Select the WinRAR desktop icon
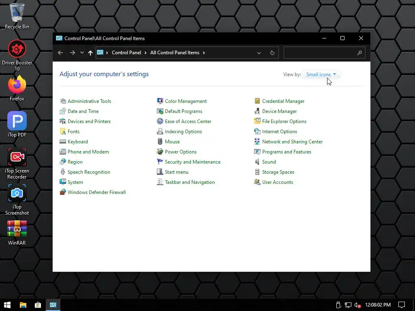This screenshot has width=415, height=311. [17, 233]
